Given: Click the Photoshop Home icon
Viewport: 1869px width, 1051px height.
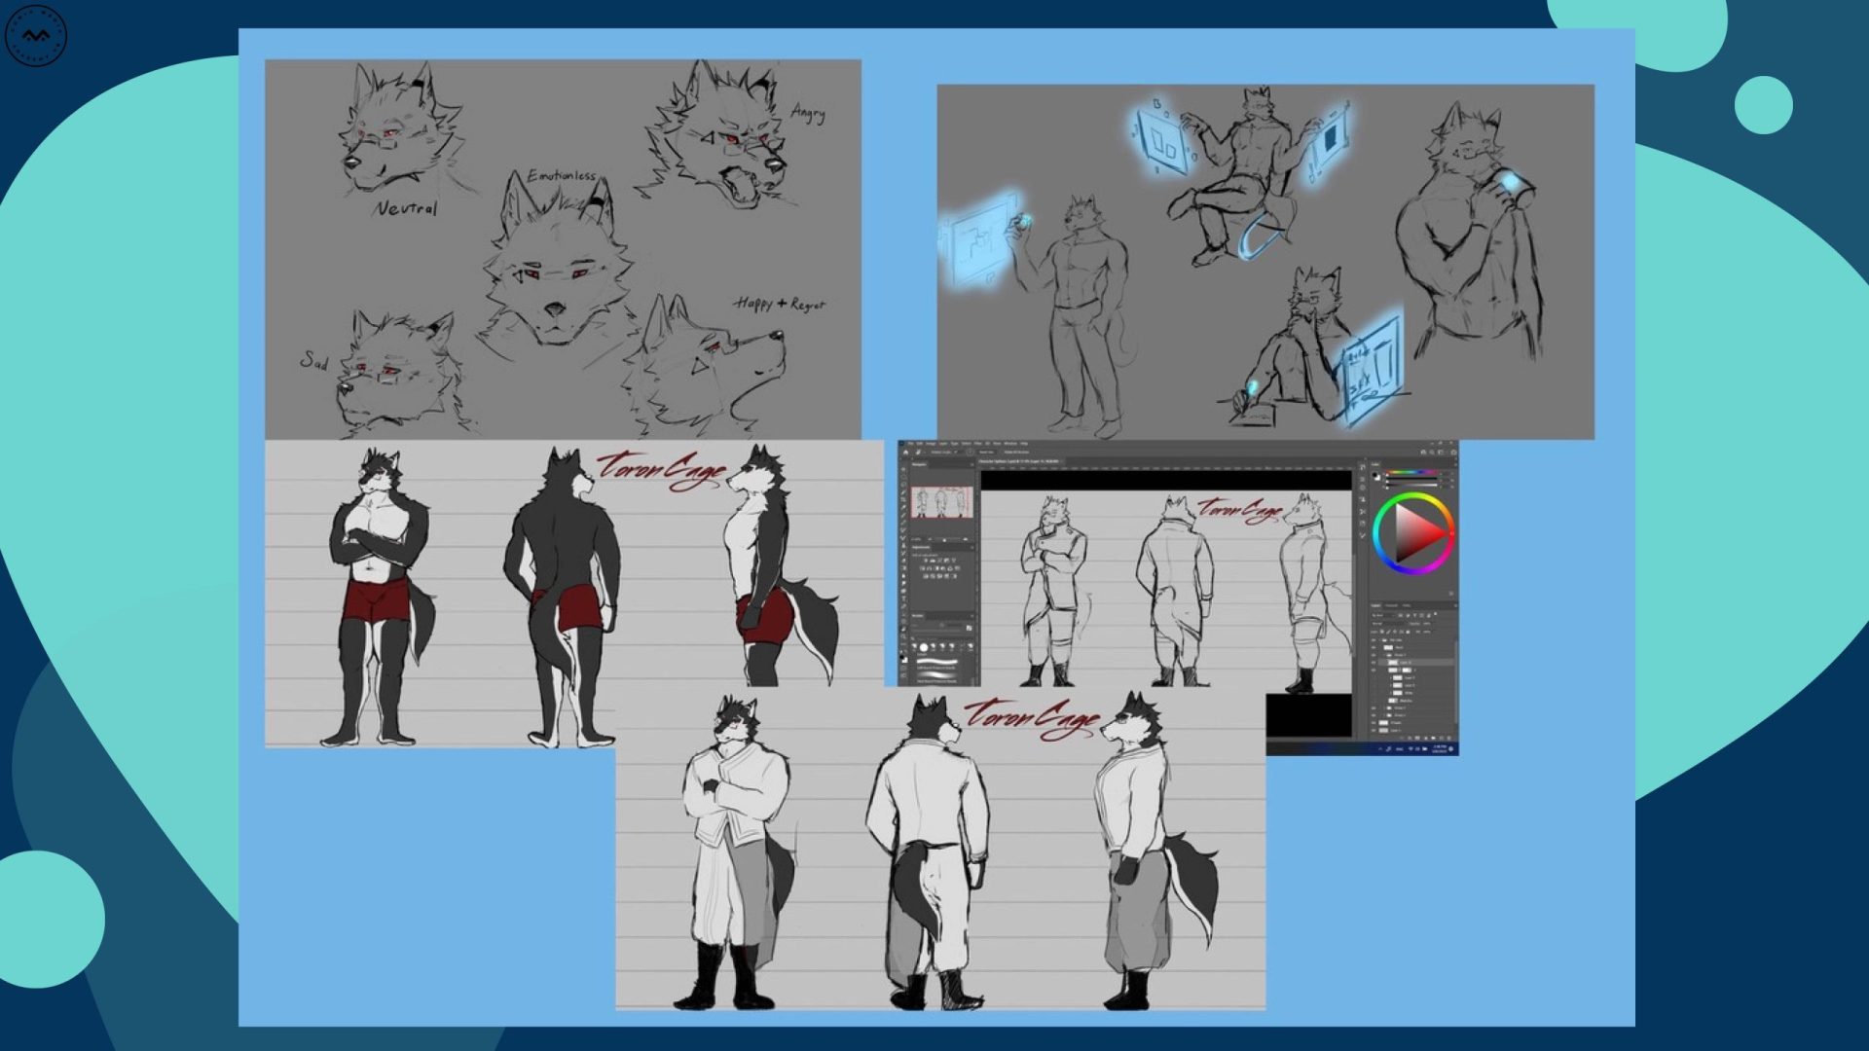Looking at the screenshot, I should click(905, 453).
